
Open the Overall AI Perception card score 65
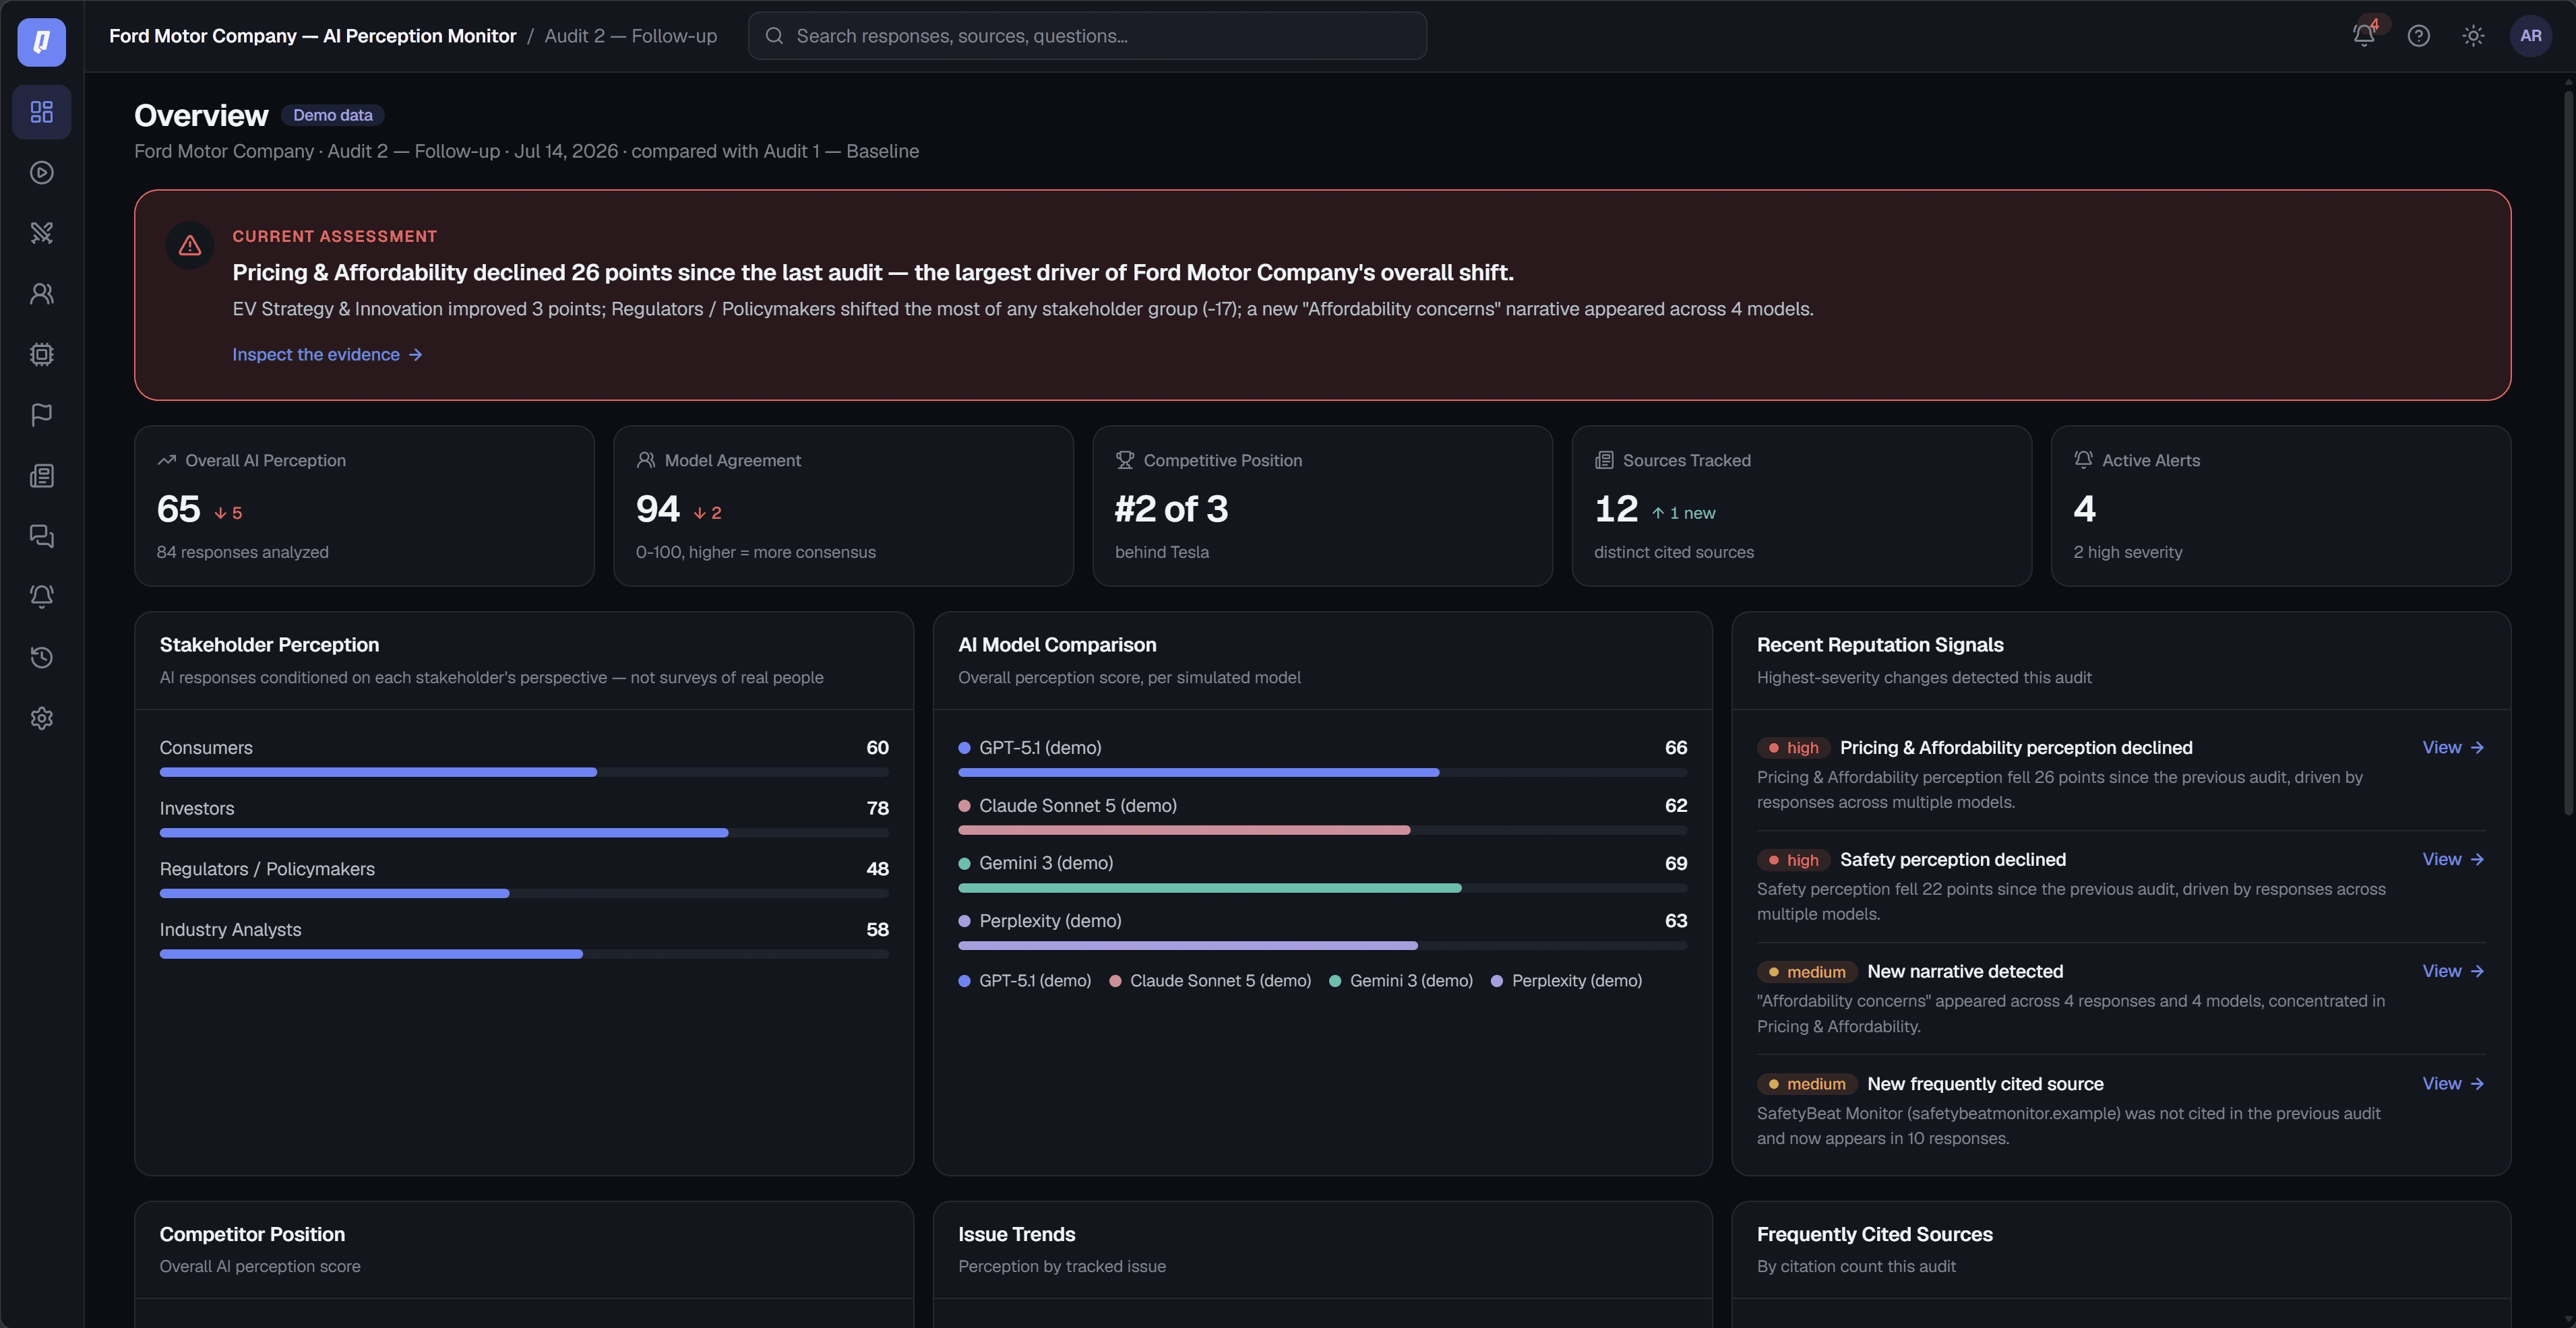pyautogui.click(x=178, y=509)
